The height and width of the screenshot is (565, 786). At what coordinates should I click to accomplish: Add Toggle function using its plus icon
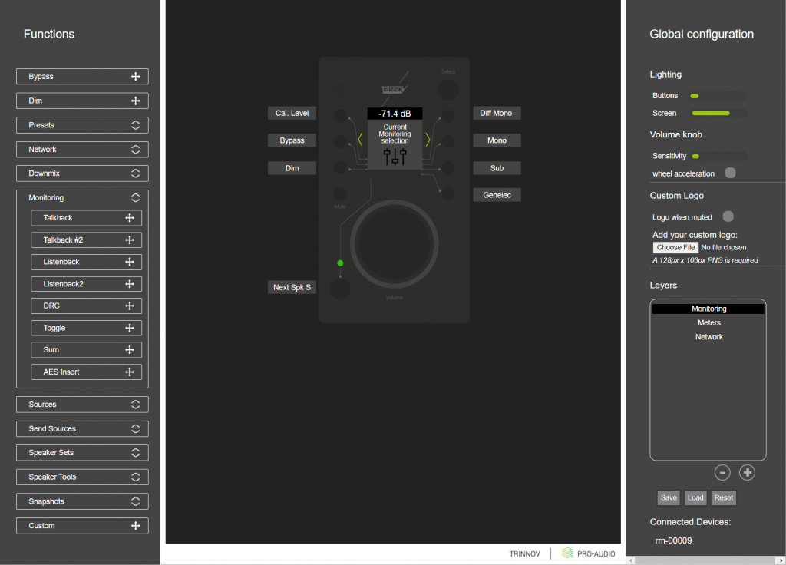[x=129, y=328]
